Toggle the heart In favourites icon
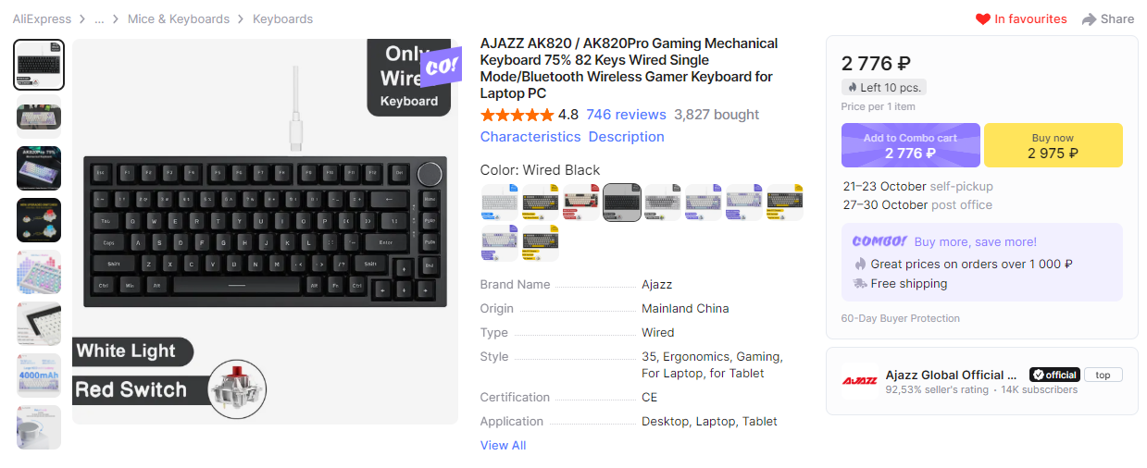1147x468 pixels. 983,18
